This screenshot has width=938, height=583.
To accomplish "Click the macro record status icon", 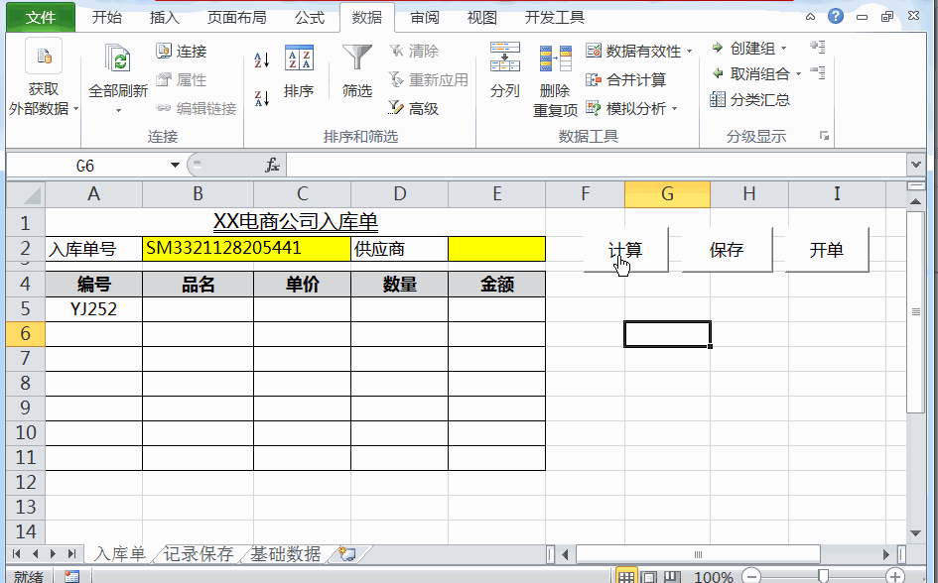I will coord(71,576).
